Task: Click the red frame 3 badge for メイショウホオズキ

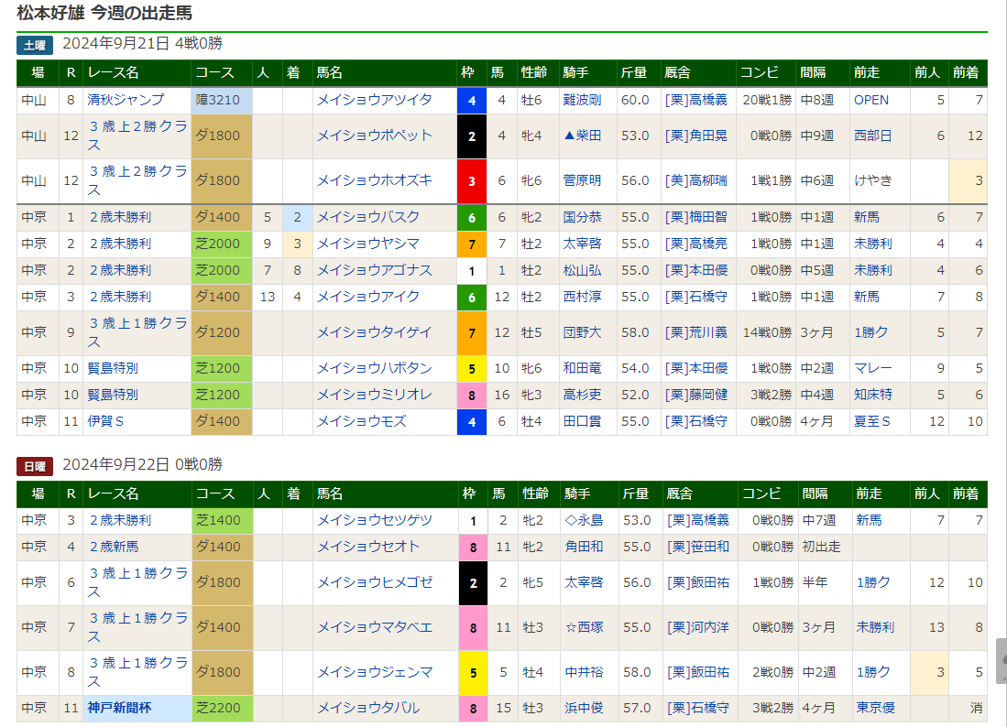Action: click(x=472, y=181)
